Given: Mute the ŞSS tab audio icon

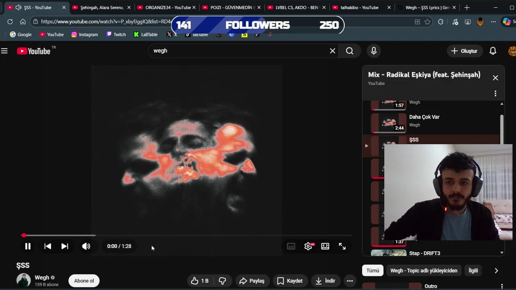Looking at the screenshot, I should pos(18,7).
